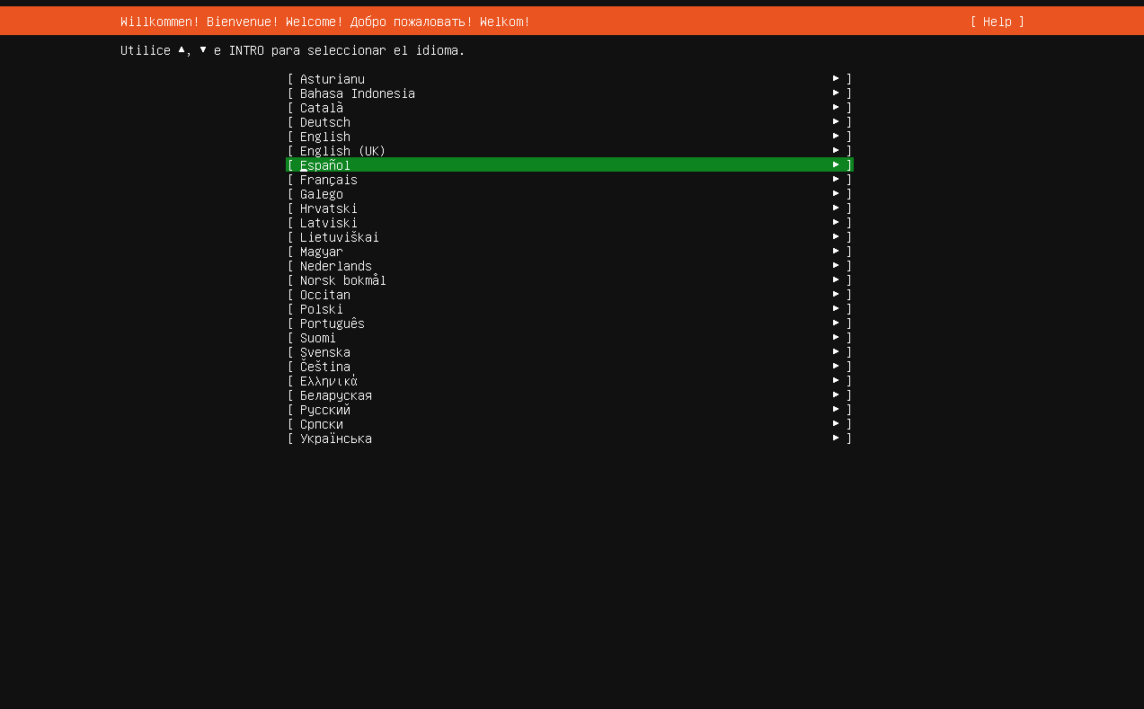Click arrow at end of Српски row
Viewport: 1144px width, 709px height.
pos(836,423)
